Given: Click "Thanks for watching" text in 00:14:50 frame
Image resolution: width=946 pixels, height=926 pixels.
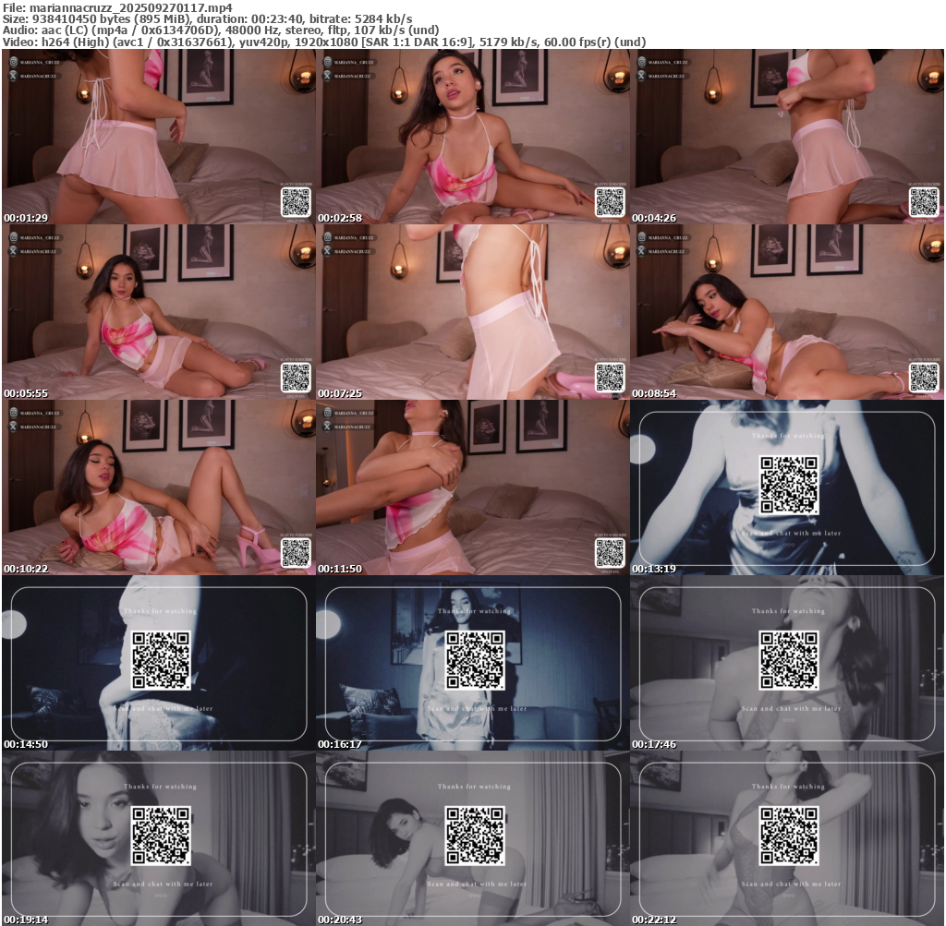Looking at the screenshot, I should 160,611.
